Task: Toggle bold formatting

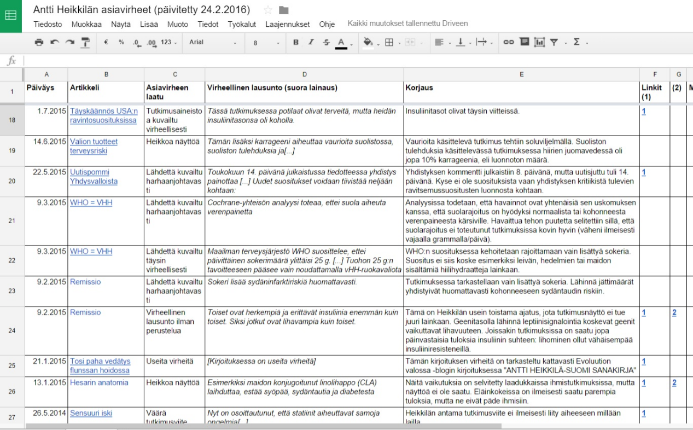Action: (296, 42)
